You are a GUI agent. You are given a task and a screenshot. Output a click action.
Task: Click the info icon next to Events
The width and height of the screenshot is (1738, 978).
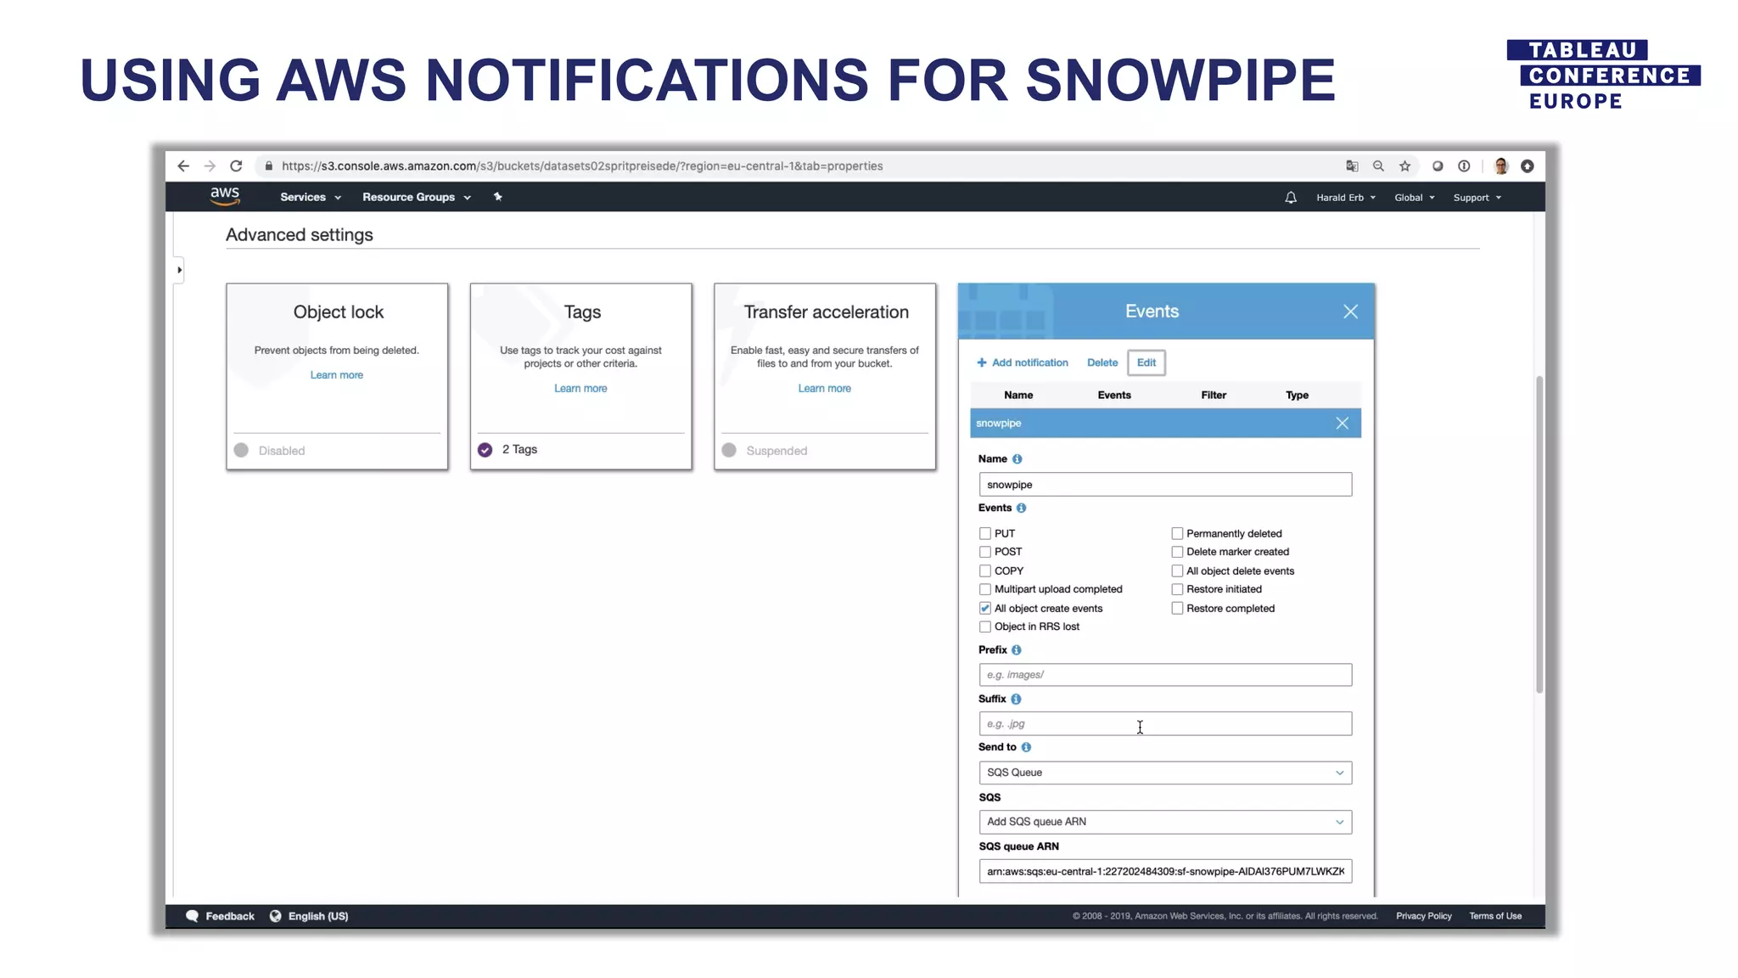tap(1021, 509)
